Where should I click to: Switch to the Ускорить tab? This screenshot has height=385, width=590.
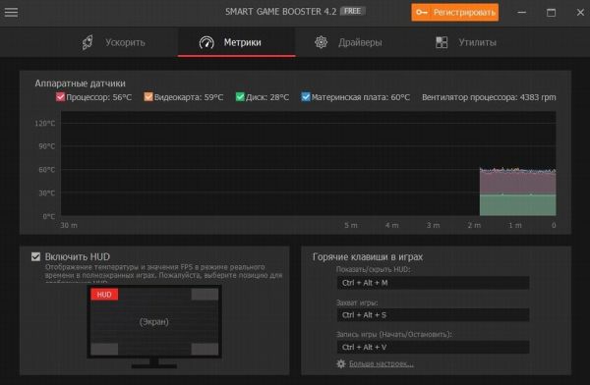coord(113,42)
